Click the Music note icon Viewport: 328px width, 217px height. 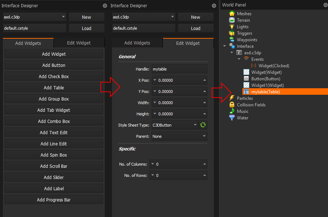point(232,111)
